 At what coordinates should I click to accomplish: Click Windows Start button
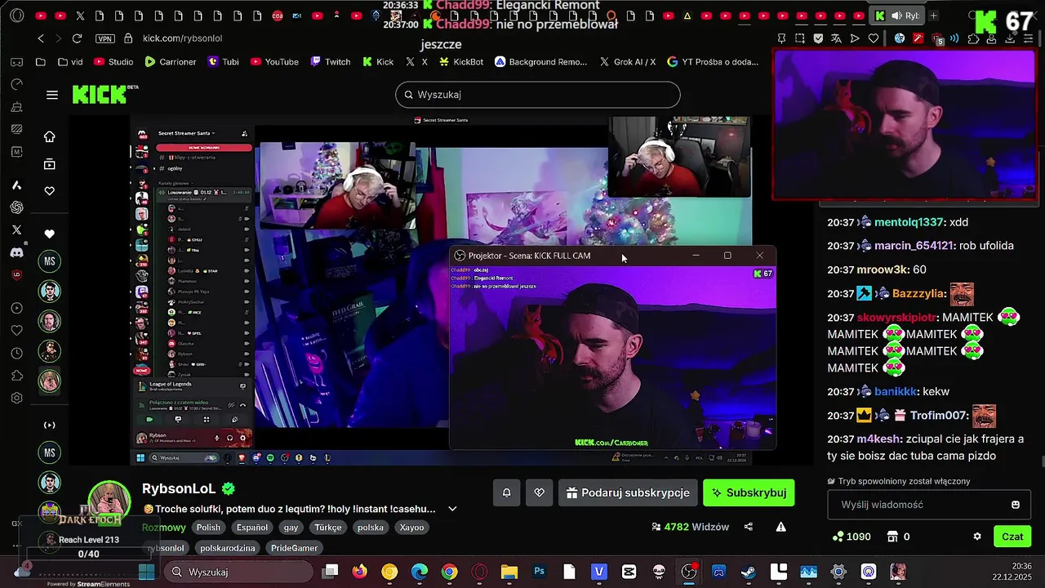147,572
